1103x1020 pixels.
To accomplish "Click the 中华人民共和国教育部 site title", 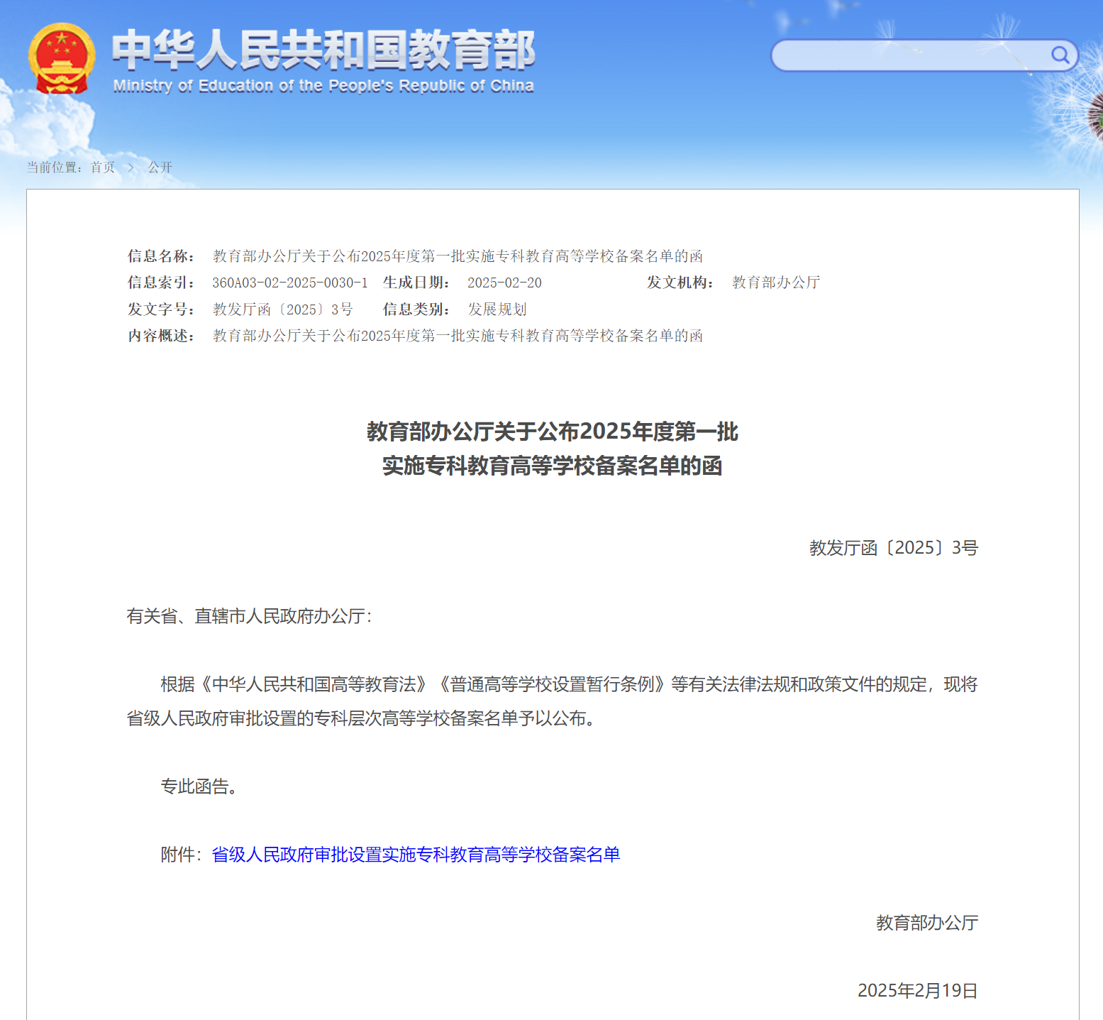I will pos(323,50).
